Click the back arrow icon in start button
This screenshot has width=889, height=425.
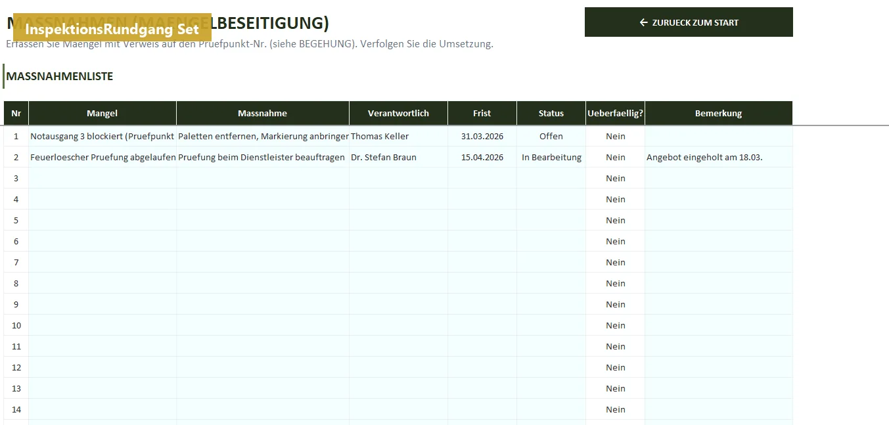pyautogui.click(x=644, y=22)
